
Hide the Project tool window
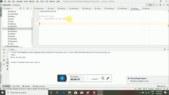(x=31, y=8)
